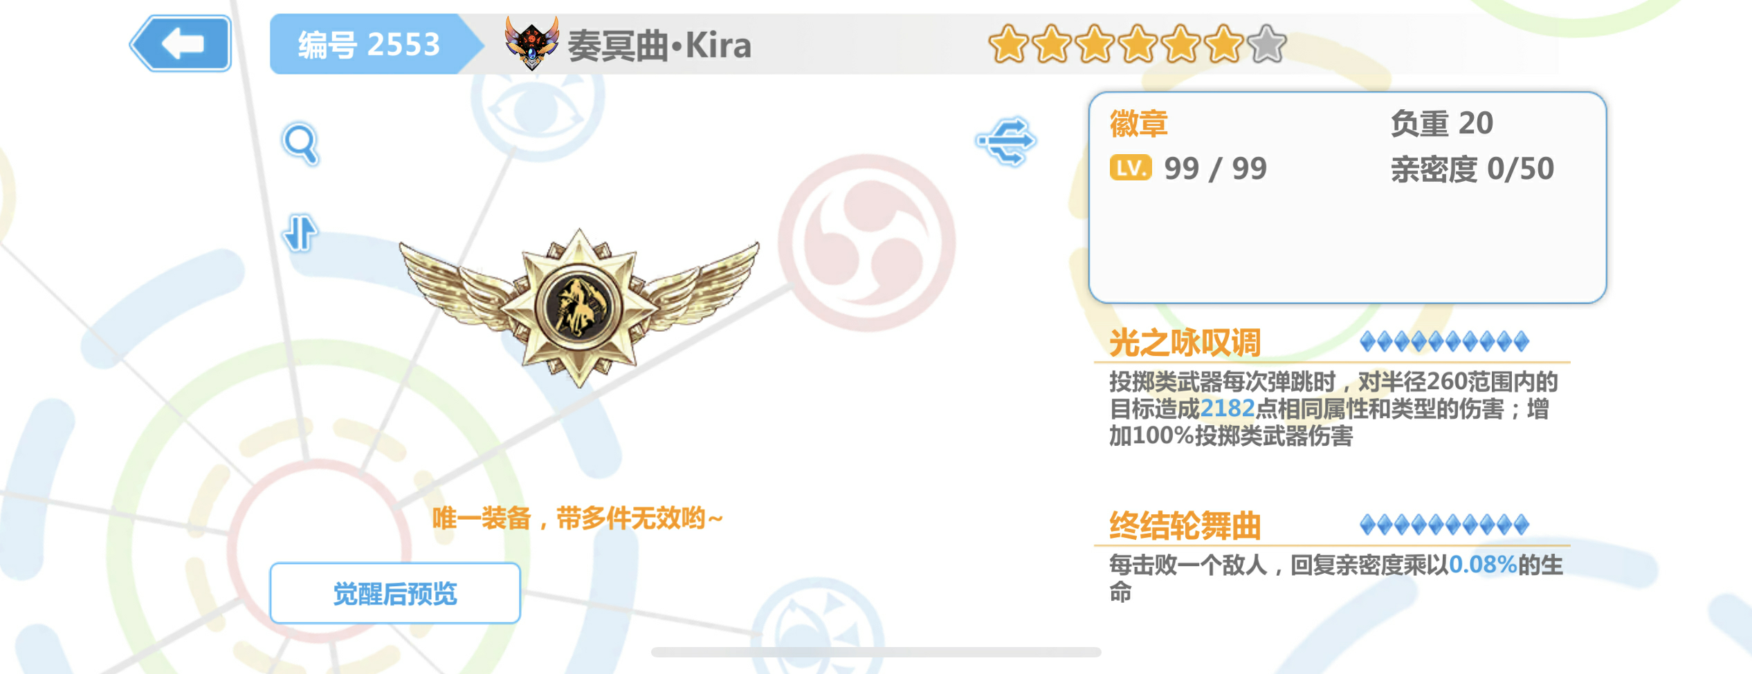Tap the 奏冥曲·Kira title
The image size is (1752, 674).
tap(659, 46)
